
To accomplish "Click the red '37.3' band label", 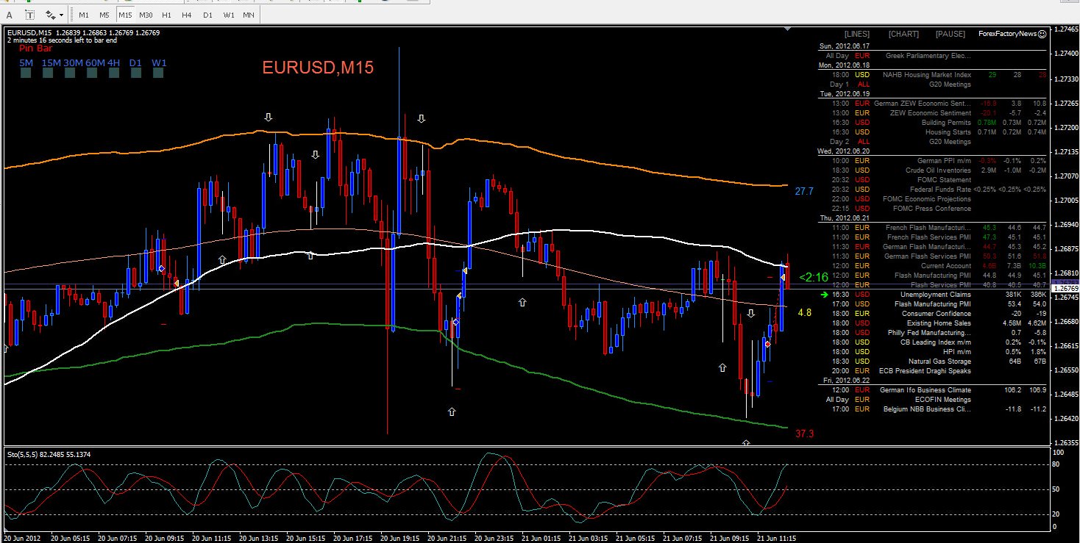I will click(805, 434).
